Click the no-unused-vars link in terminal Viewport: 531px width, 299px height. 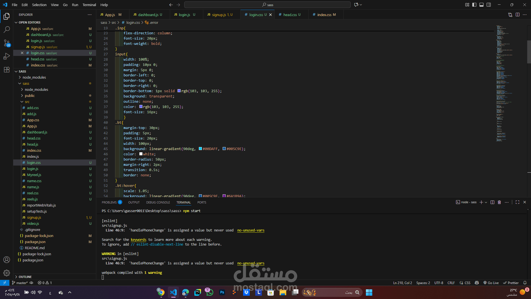[251, 230]
